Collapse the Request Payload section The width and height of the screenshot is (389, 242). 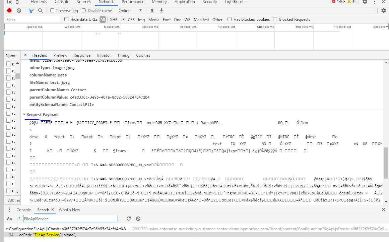click(24, 114)
